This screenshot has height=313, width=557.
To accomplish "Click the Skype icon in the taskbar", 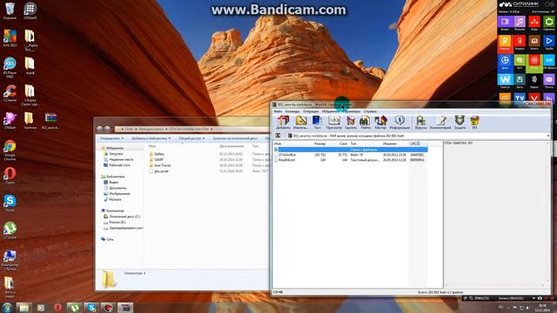I will pyautogui.click(x=91, y=307).
